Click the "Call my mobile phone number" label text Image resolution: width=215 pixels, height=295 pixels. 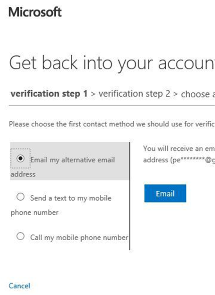click(x=79, y=237)
